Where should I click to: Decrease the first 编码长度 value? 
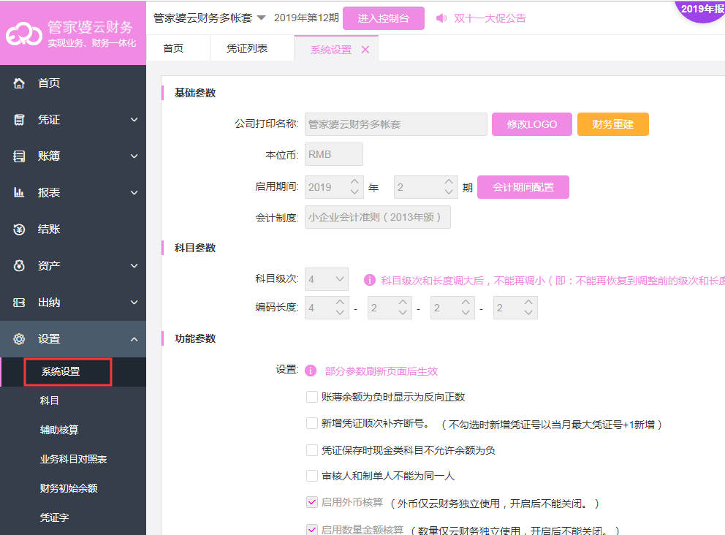pyautogui.click(x=340, y=313)
